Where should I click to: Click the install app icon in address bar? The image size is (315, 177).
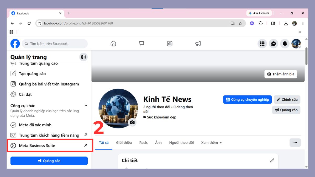click(x=233, y=23)
